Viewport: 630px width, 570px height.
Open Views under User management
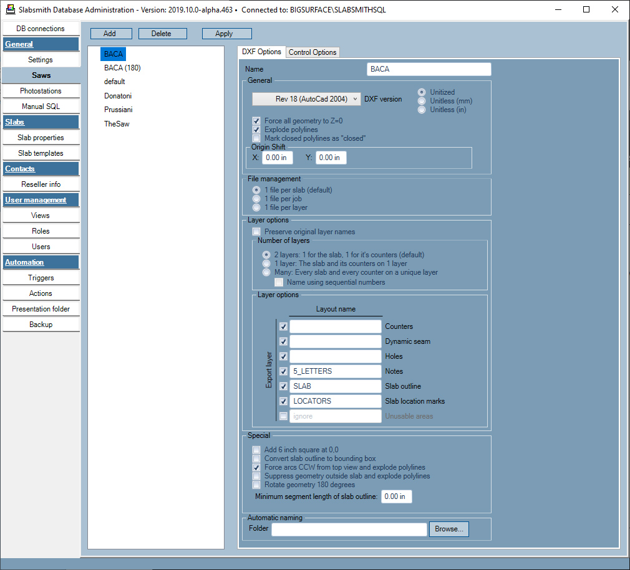[x=41, y=216]
